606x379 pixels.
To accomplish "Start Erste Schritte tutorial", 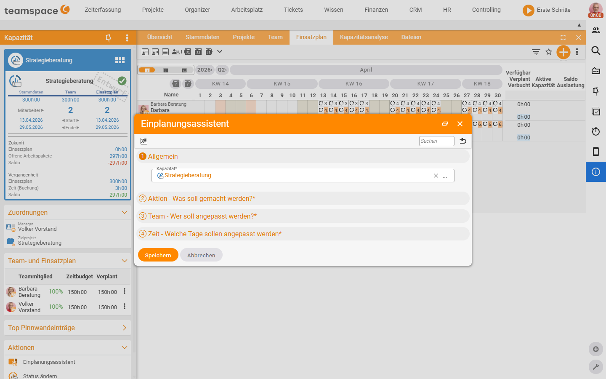I will [547, 10].
